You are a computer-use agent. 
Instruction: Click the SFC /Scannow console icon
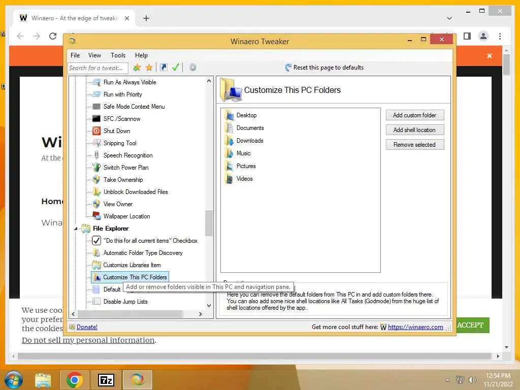(x=96, y=119)
